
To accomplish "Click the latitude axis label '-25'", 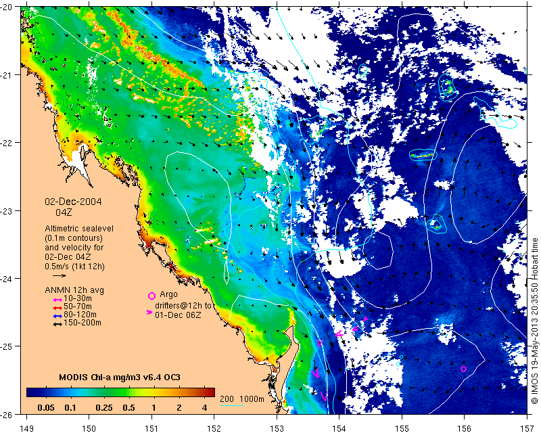I will 6,346.
